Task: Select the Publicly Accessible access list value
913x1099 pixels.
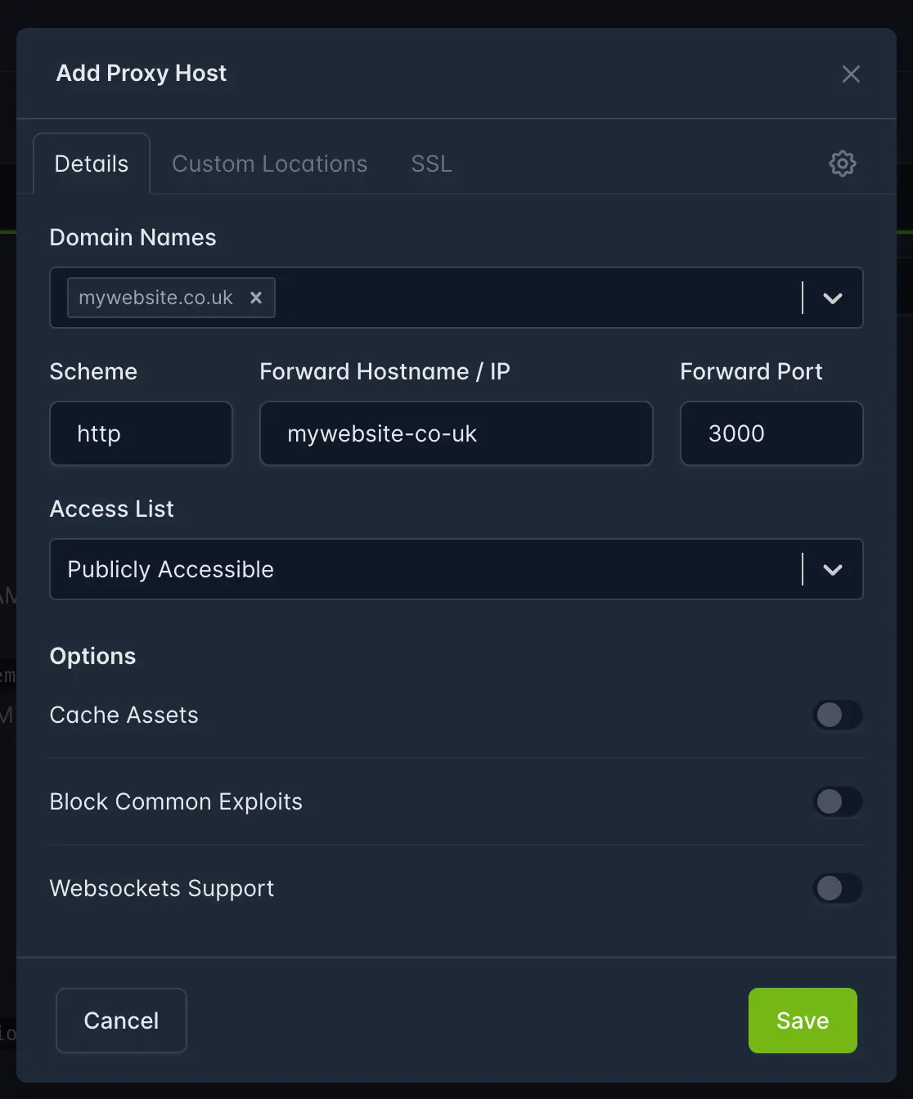Action: pyautogui.click(x=171, y=570)
